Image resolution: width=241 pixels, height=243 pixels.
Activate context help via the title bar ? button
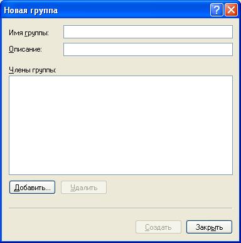coord(217,10)
